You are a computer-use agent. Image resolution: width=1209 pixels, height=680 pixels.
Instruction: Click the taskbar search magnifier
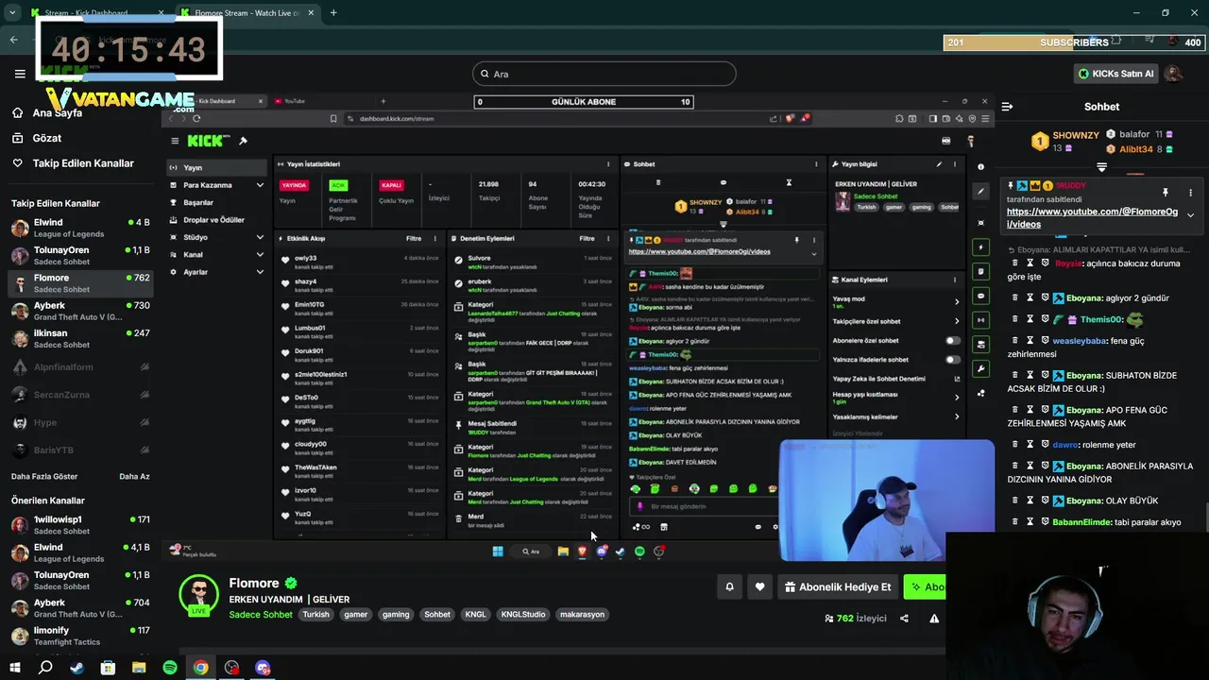(45, 668)
